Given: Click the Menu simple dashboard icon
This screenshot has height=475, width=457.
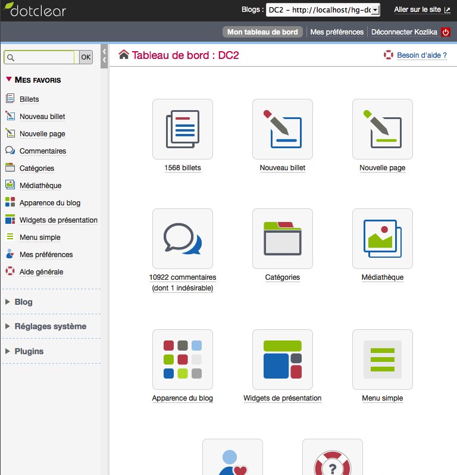Looking at the screenshot, I should [382, 360].
